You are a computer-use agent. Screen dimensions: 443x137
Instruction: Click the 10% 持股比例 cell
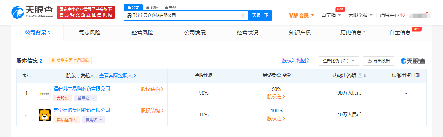click(204, 115)
